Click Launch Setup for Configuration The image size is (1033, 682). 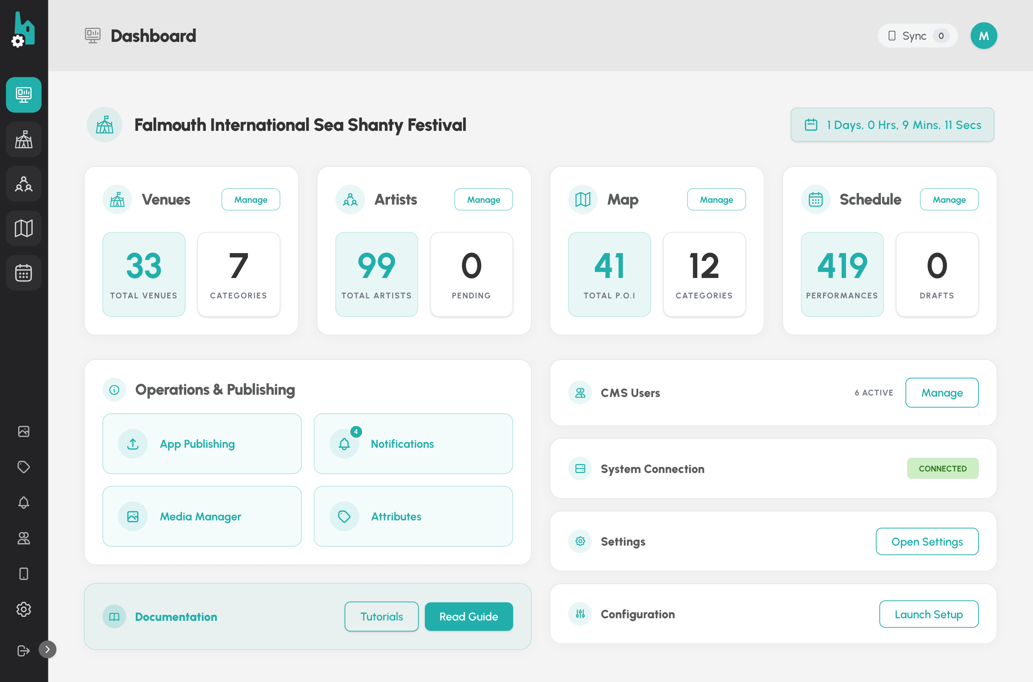point(929,614)
